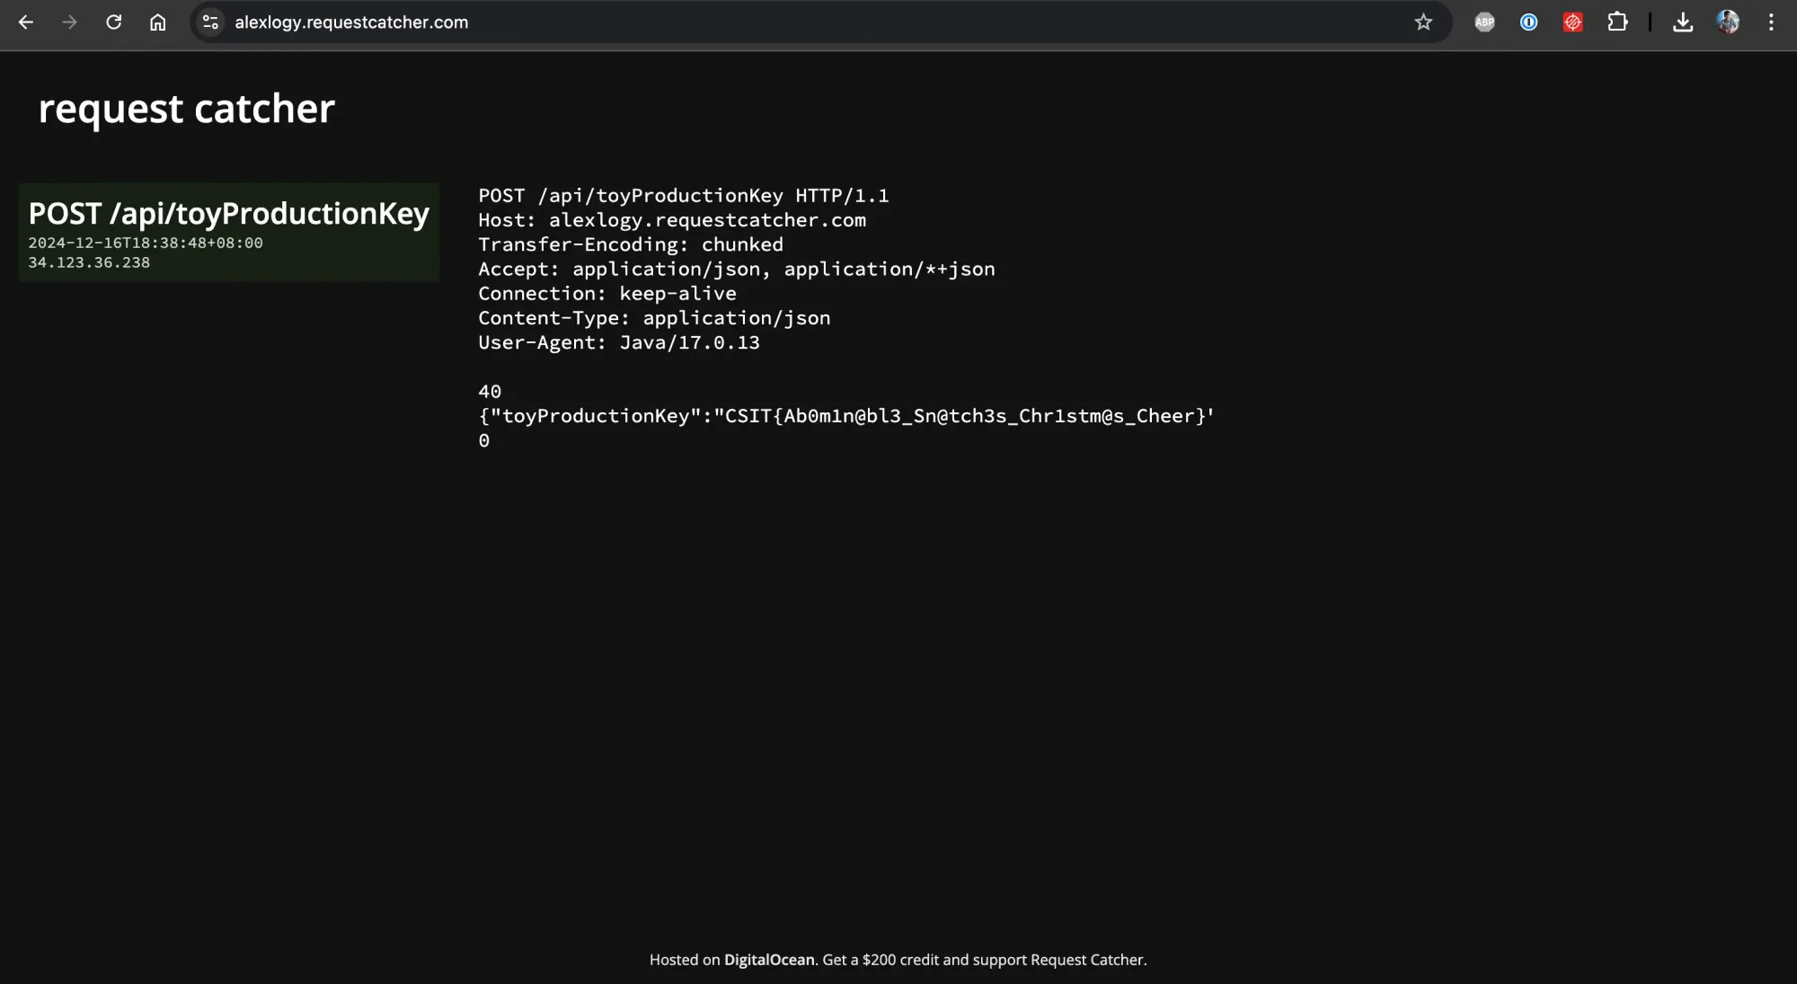Viewport: 1797px width, 984px height.
Task: Click the Host header line
Action: [x=672, y=220]
